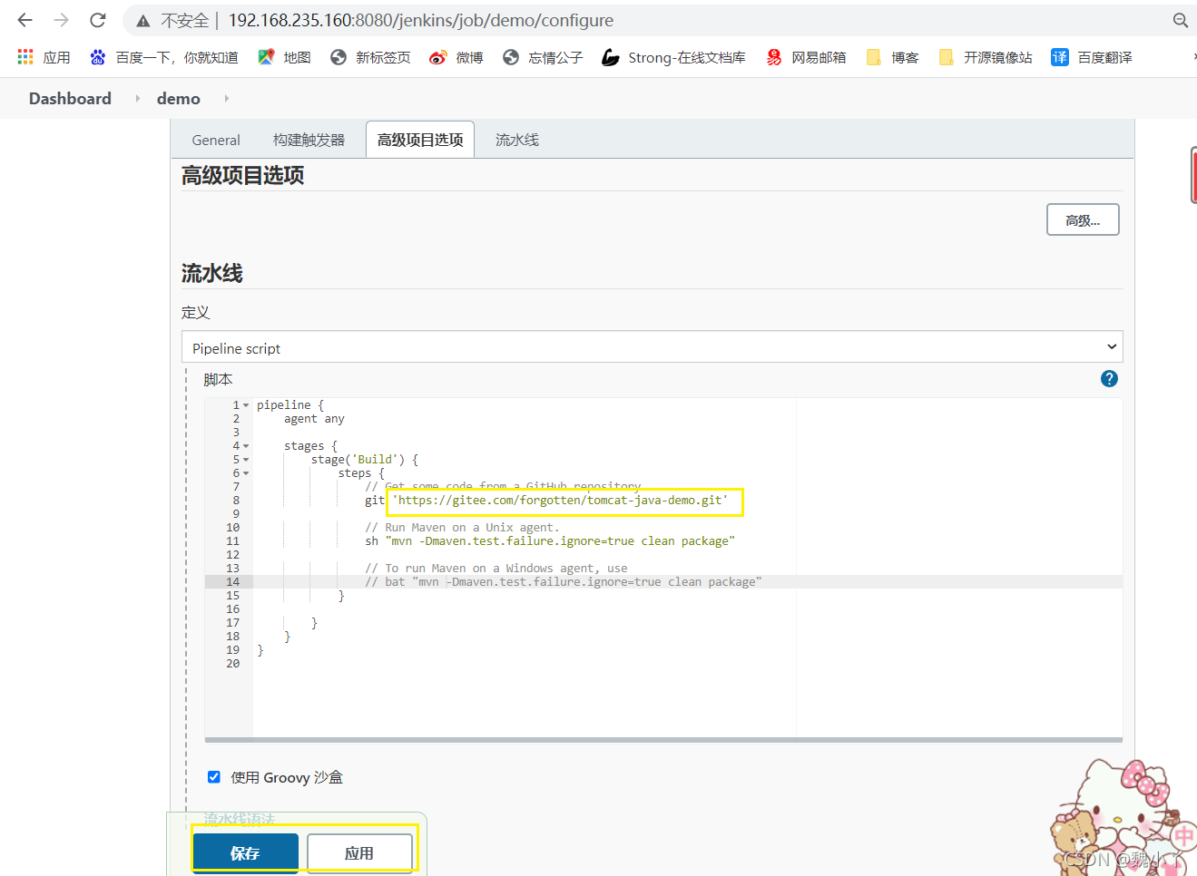Open 百度一下 bookmark
The image size is (1197, 876).
pyautogui.click(x=164, y=57)
